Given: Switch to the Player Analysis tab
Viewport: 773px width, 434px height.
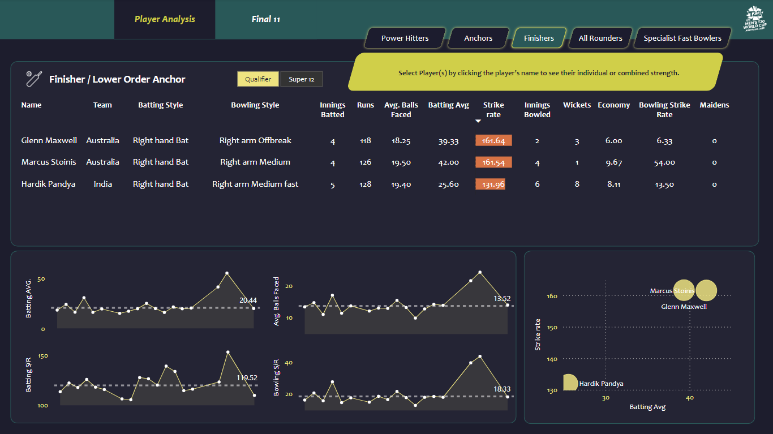Looking at the screenshot, I should (165, 19).
